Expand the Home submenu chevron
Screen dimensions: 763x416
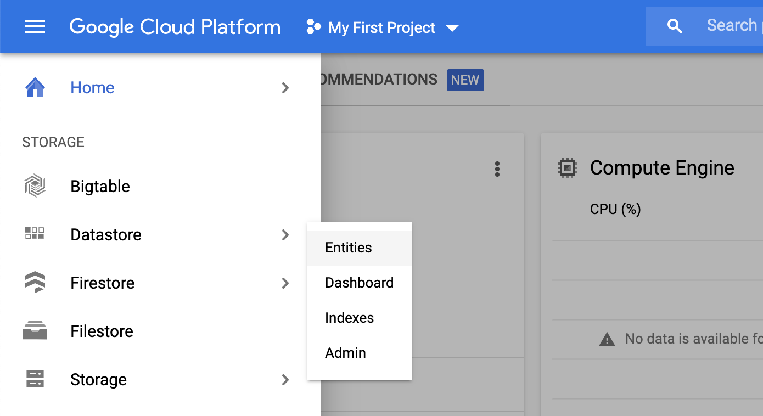[x=285, y=88]
